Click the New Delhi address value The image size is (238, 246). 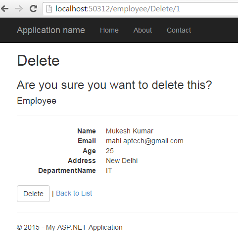click(x=122, y=161)
